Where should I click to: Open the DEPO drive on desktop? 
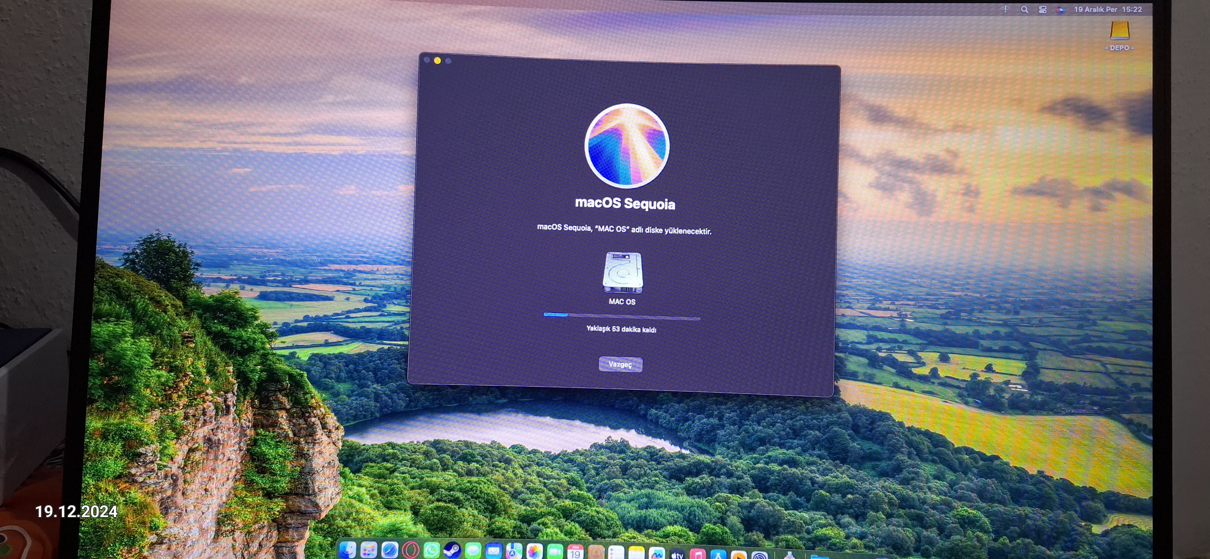pos(1119,32)
